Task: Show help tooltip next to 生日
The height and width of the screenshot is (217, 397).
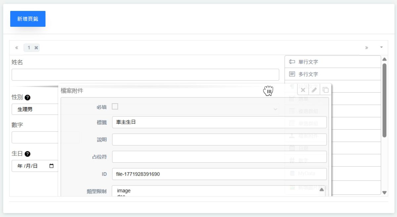Action: pos(28,154)
